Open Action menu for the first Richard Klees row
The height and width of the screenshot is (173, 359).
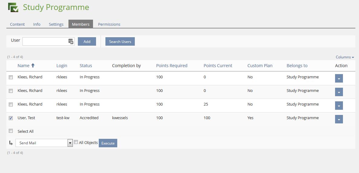click(339, 79)
